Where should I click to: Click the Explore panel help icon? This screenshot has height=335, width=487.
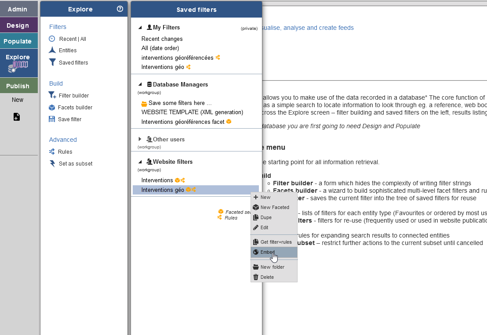120,9
